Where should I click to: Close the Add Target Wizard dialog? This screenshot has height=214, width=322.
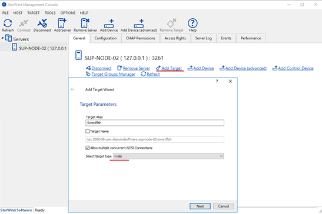point(230,81)
